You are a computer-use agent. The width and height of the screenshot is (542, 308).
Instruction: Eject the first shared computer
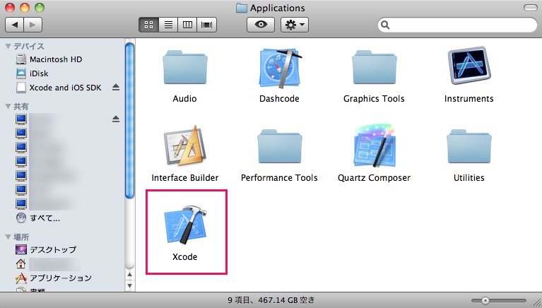[x=116, y=119]
